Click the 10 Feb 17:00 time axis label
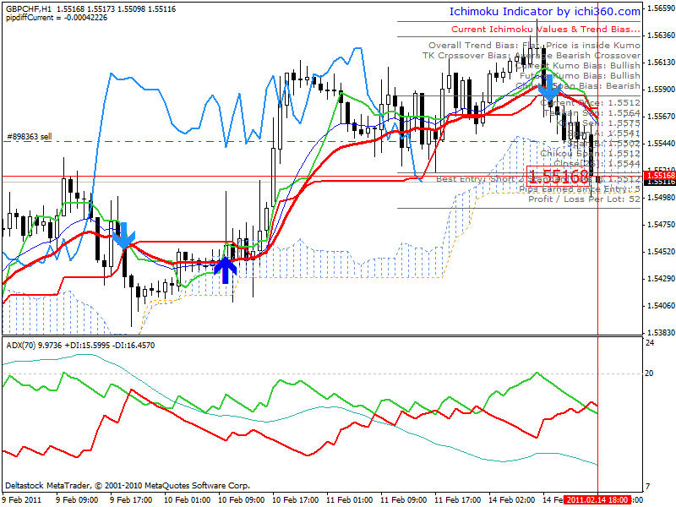The image size is (676, 507). 295,500
